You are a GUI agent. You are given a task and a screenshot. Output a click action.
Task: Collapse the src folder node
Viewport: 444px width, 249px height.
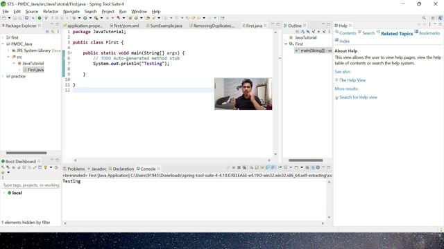click(8, 57)
